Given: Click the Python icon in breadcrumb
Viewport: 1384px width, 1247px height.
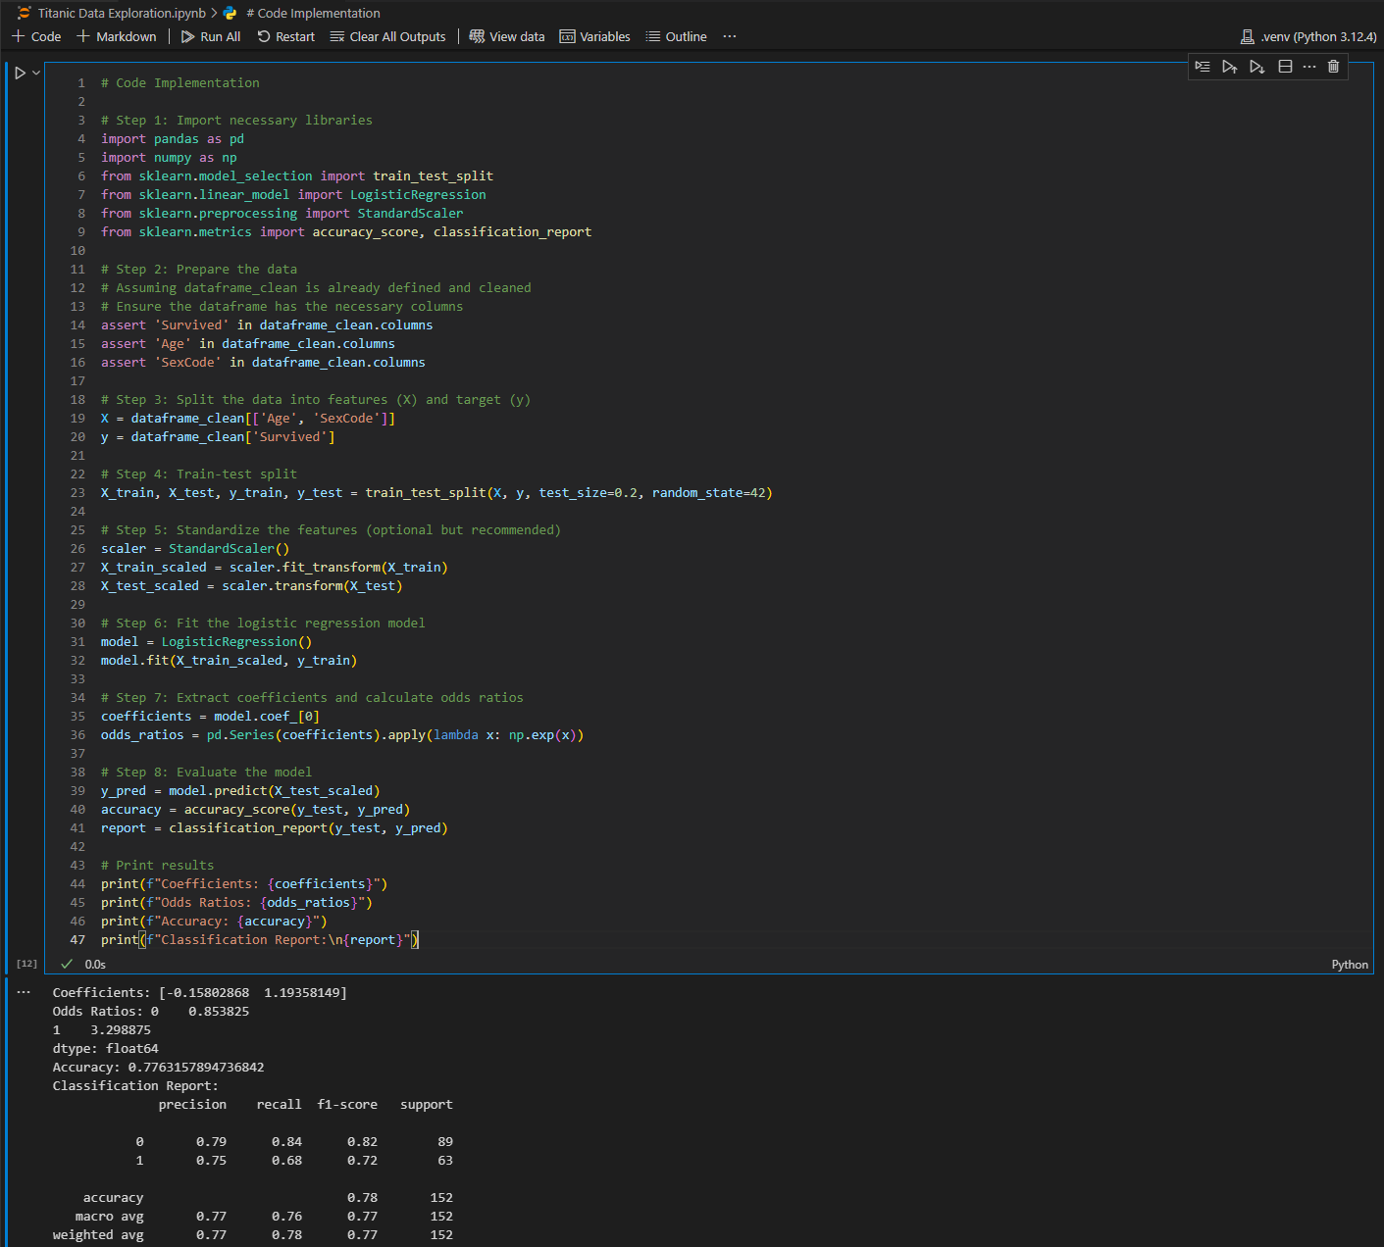Looking at the screenshot, I should (x=231, y=13).
